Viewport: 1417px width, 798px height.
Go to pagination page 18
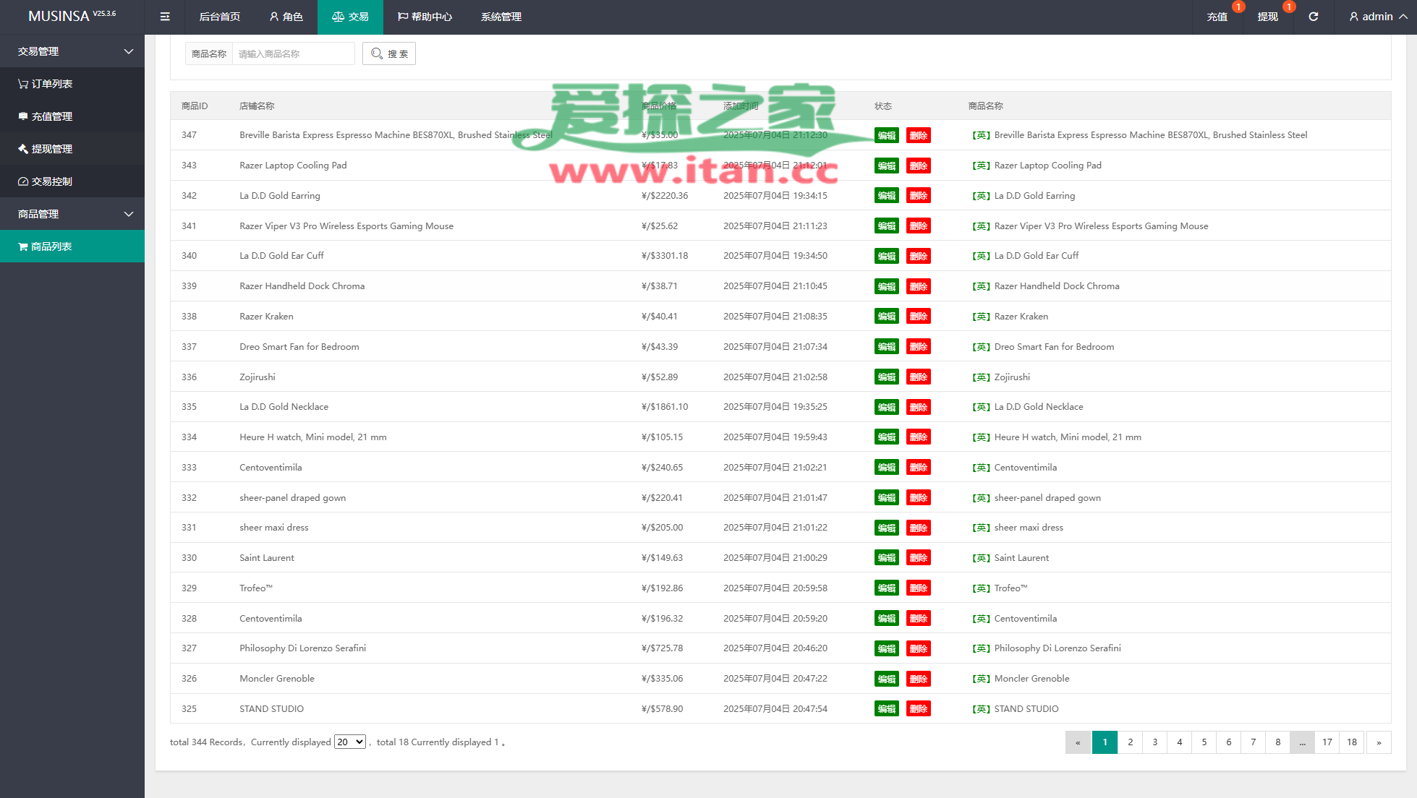tap(1351, 742)
